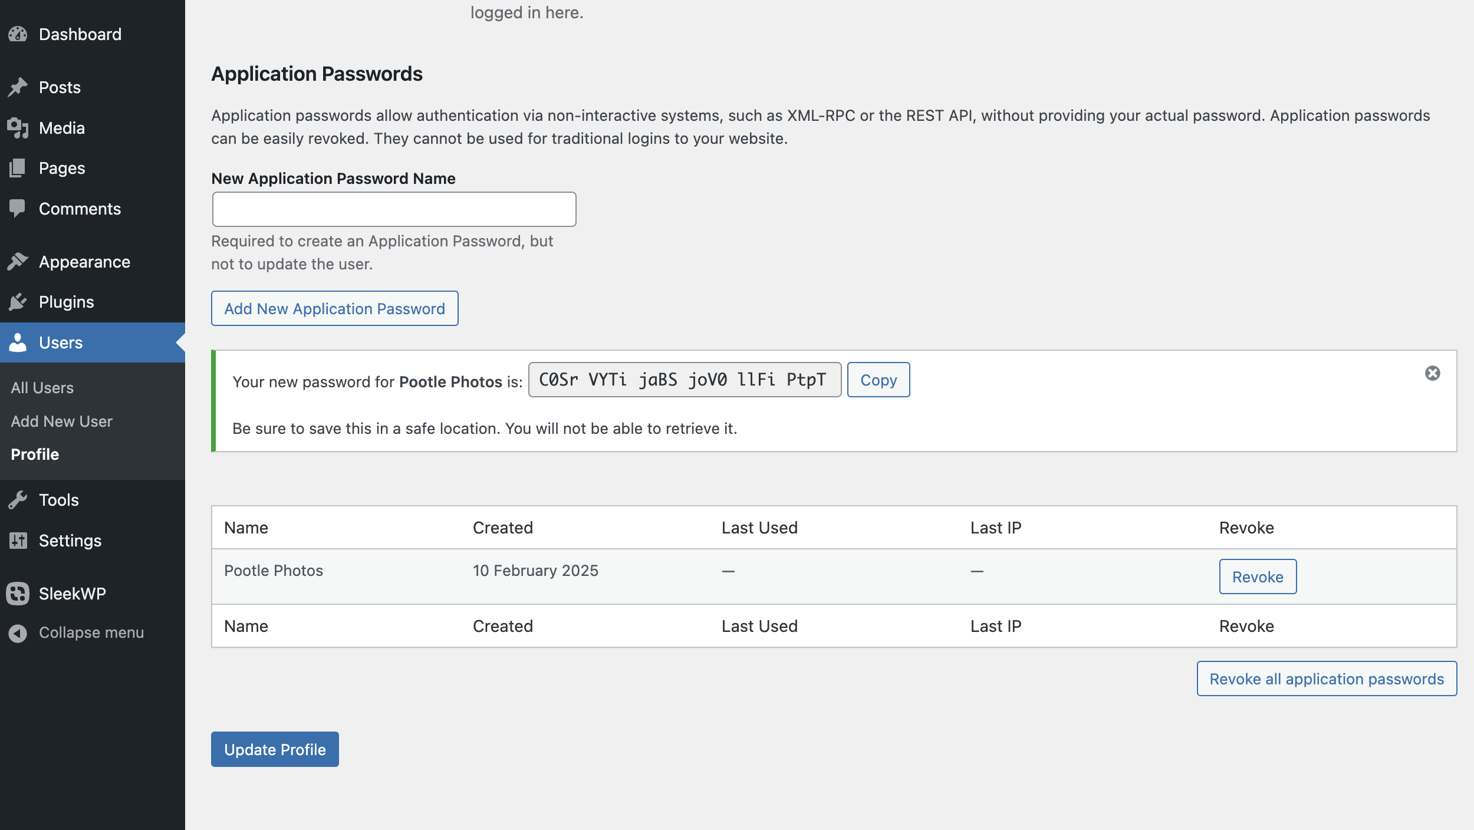This screenshot has height=830, width=1474.
Task: Click Revoke all application passwords
Action: click(1327, 679)
